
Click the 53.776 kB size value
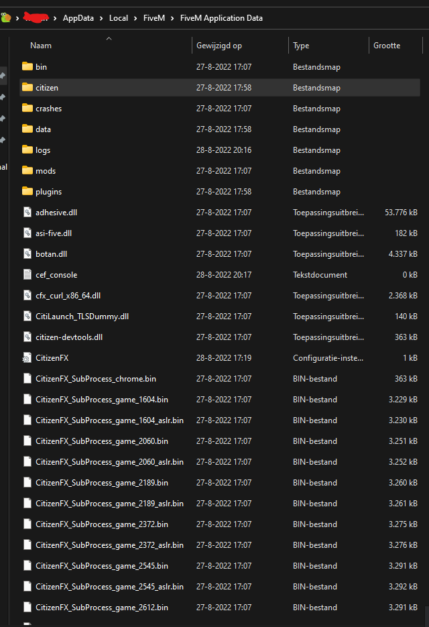401,213
